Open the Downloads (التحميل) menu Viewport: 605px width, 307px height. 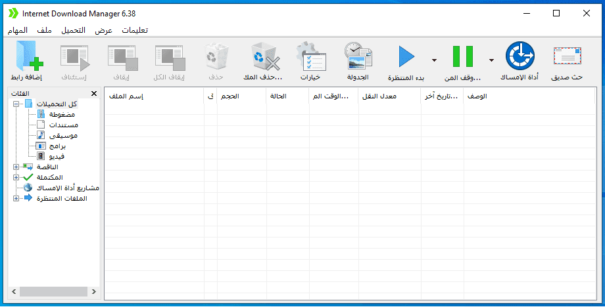click(73, 30)
